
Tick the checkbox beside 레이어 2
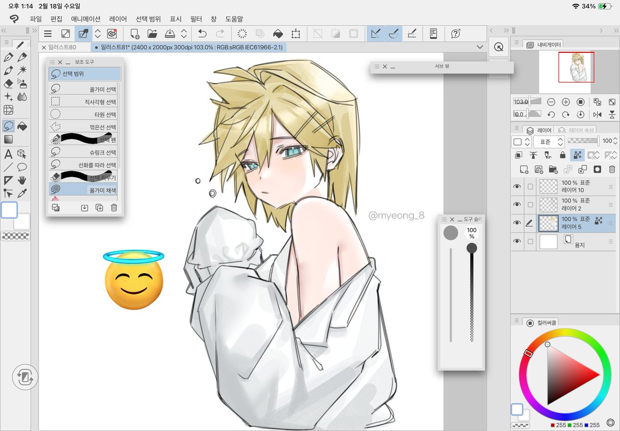coord(530,205)
